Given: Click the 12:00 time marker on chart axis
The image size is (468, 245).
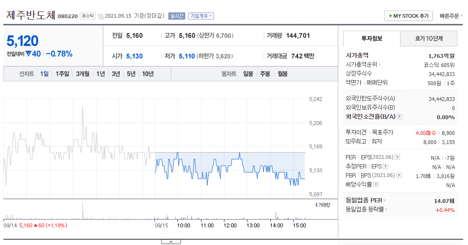Looking at the screenshot, I should click(230, 225).
